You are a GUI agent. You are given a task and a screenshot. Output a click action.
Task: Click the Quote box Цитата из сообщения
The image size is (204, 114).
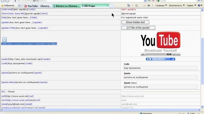point(160,77)
